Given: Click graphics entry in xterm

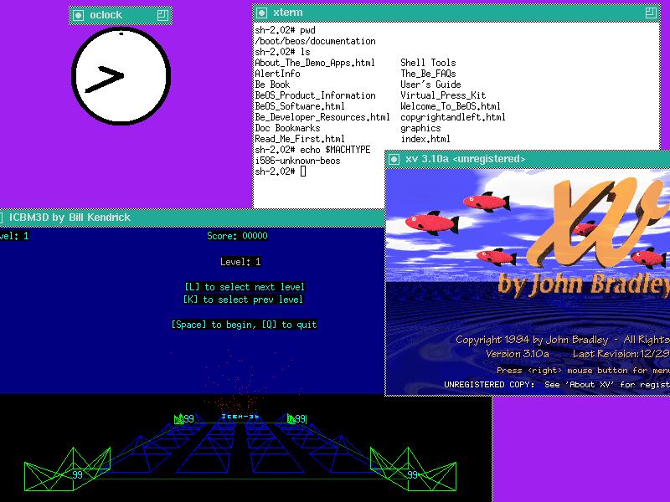Looking at the screenshot, I should pyautogui.click(x=420, y=128).
